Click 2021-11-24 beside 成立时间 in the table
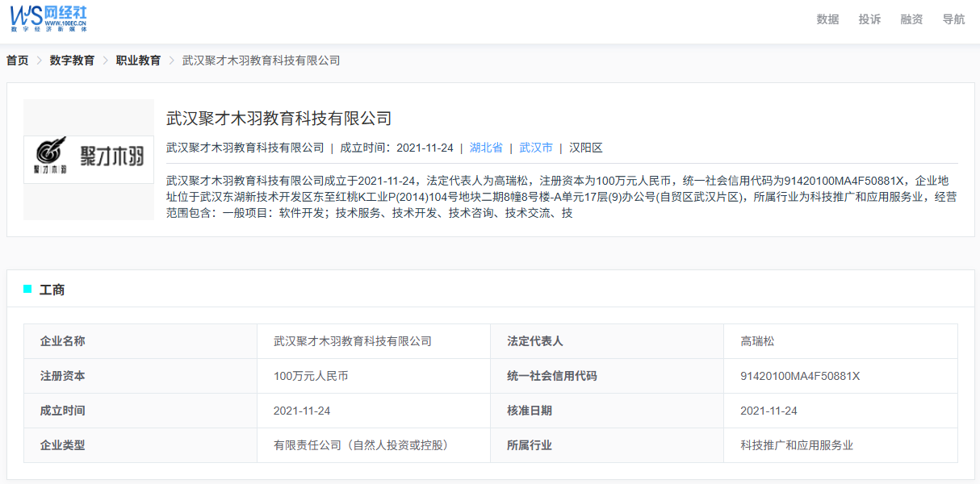The width and height of the screenshot is (980, 484). coord(302,411)
